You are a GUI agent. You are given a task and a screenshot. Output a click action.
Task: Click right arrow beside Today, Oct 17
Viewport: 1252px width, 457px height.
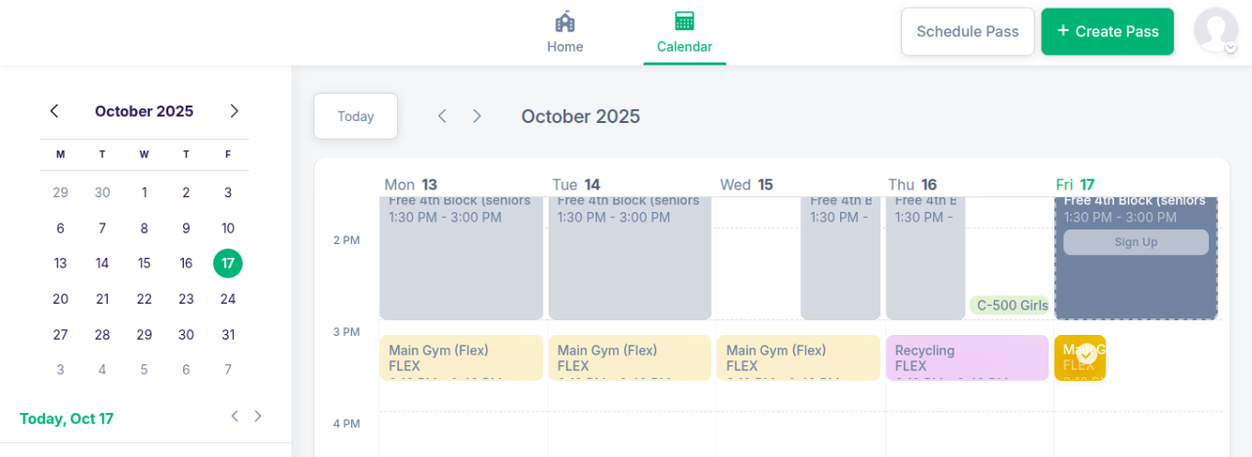(258, 416)
